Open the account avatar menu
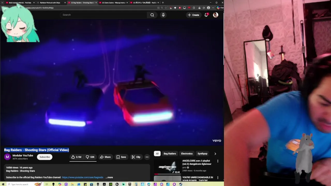The image size is (331, 186). pos(215,15)
